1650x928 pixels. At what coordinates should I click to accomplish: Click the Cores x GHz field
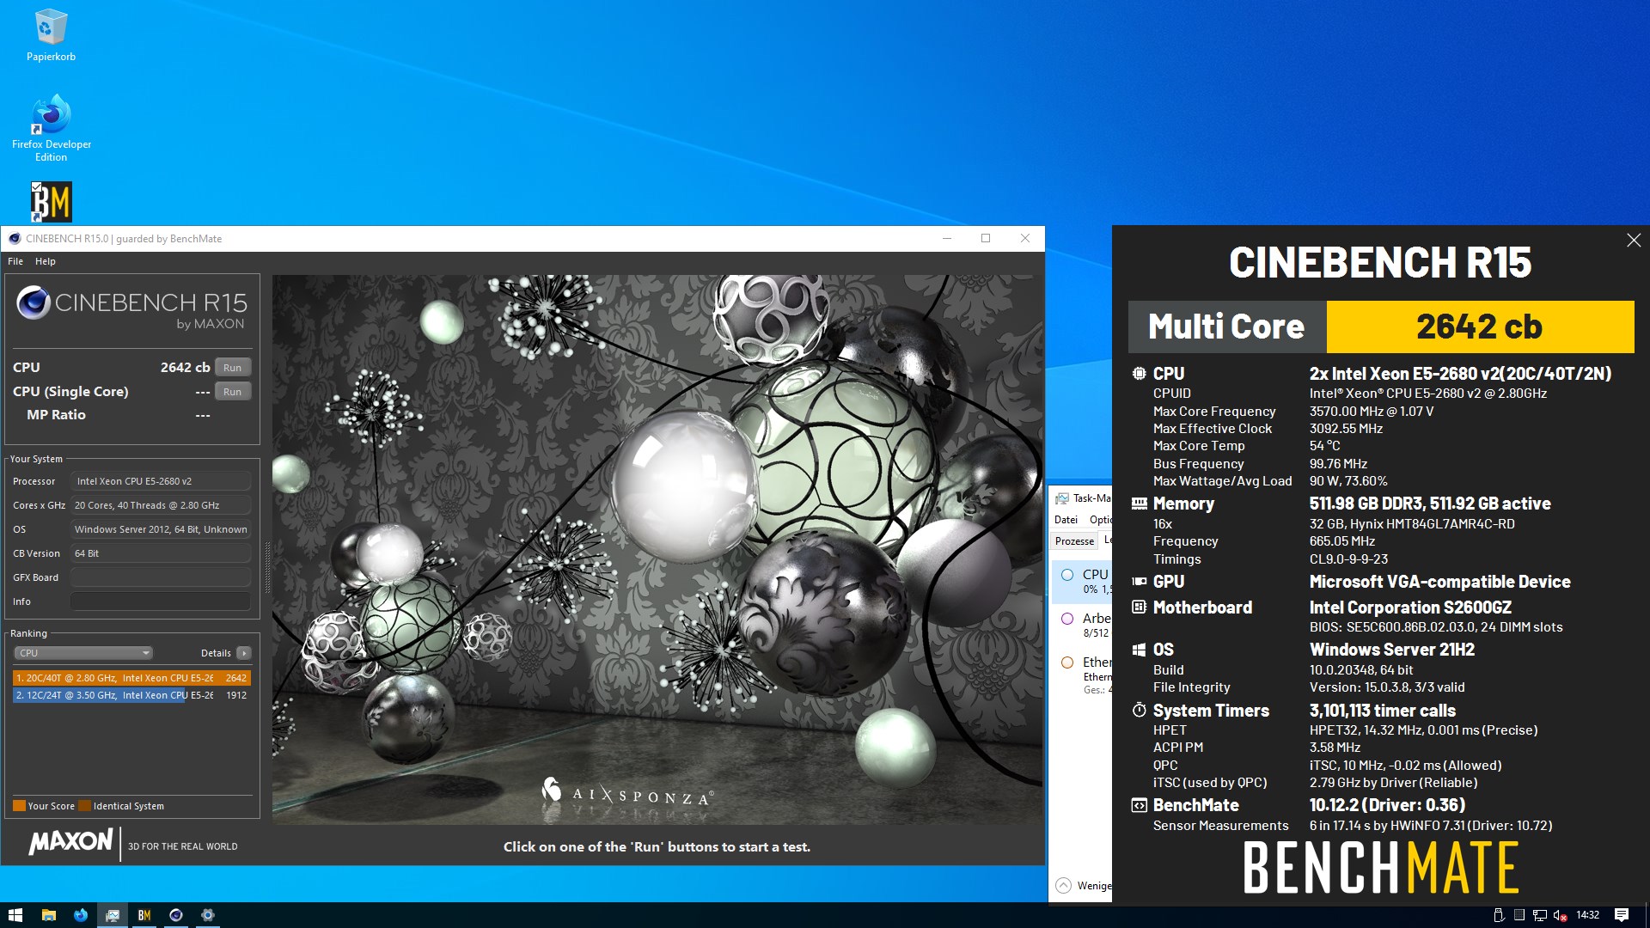(161, 505)
